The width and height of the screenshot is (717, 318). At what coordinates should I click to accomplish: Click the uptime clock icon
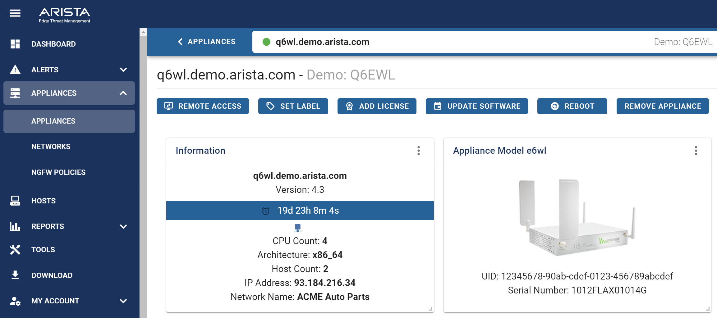click(x=266, y=211)
